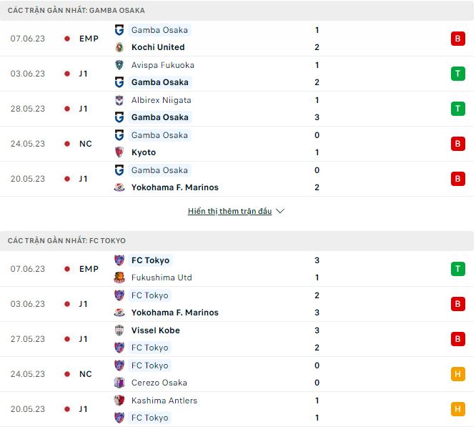Screen dimensions: 476x427
Task: Click Albirex Niigata team crest icon
Action: click(119, 100)
